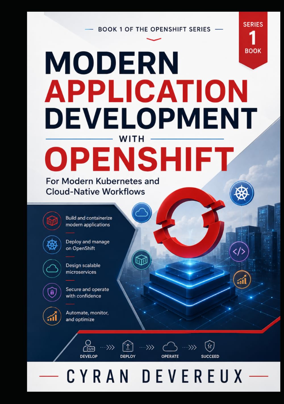Click the cloud icon beside Design scalable microservices
The height and width of the screenshot is (404, 284).
52,268
